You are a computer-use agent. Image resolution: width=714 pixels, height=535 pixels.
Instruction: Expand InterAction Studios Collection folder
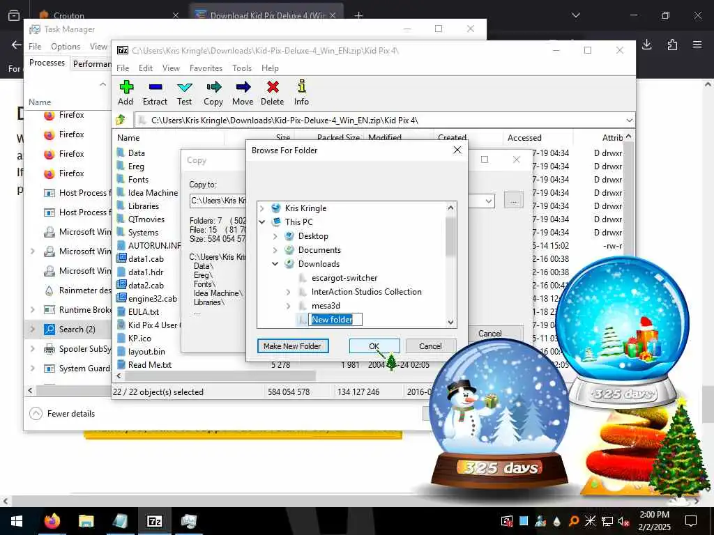click(288, 292)
